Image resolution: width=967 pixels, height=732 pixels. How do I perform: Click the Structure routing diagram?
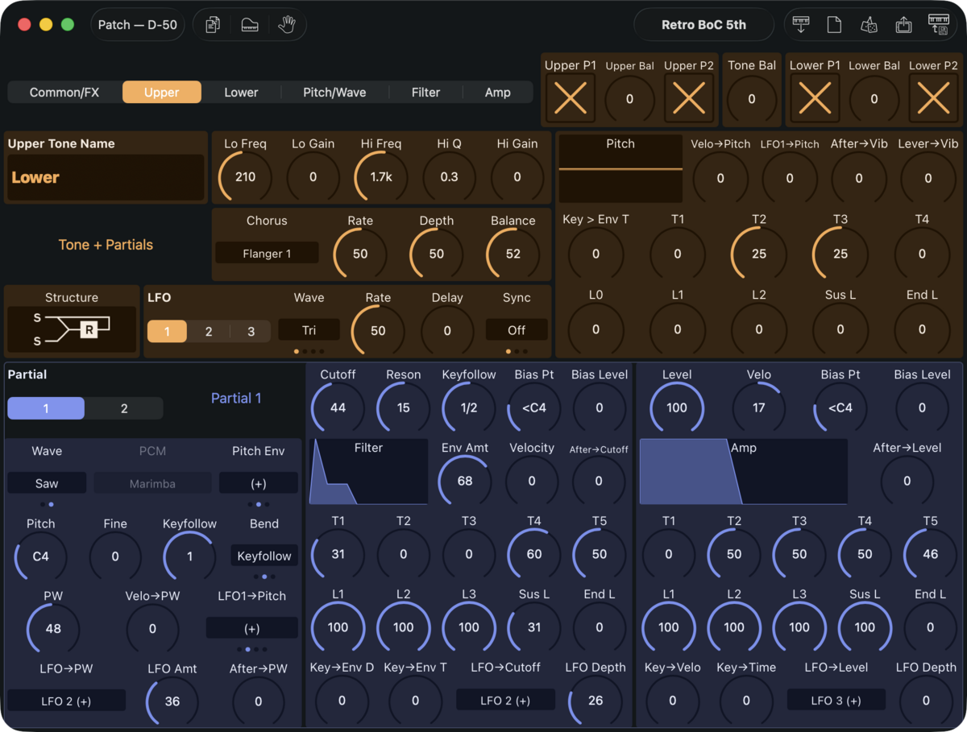pyautogui.click(x=72, y=329)
